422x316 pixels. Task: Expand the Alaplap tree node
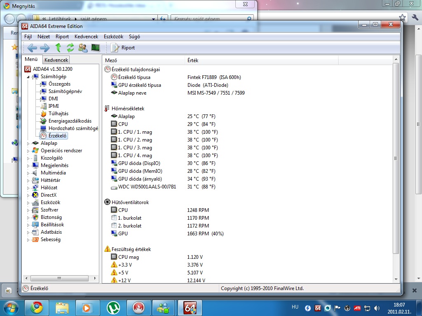[28, 144]
